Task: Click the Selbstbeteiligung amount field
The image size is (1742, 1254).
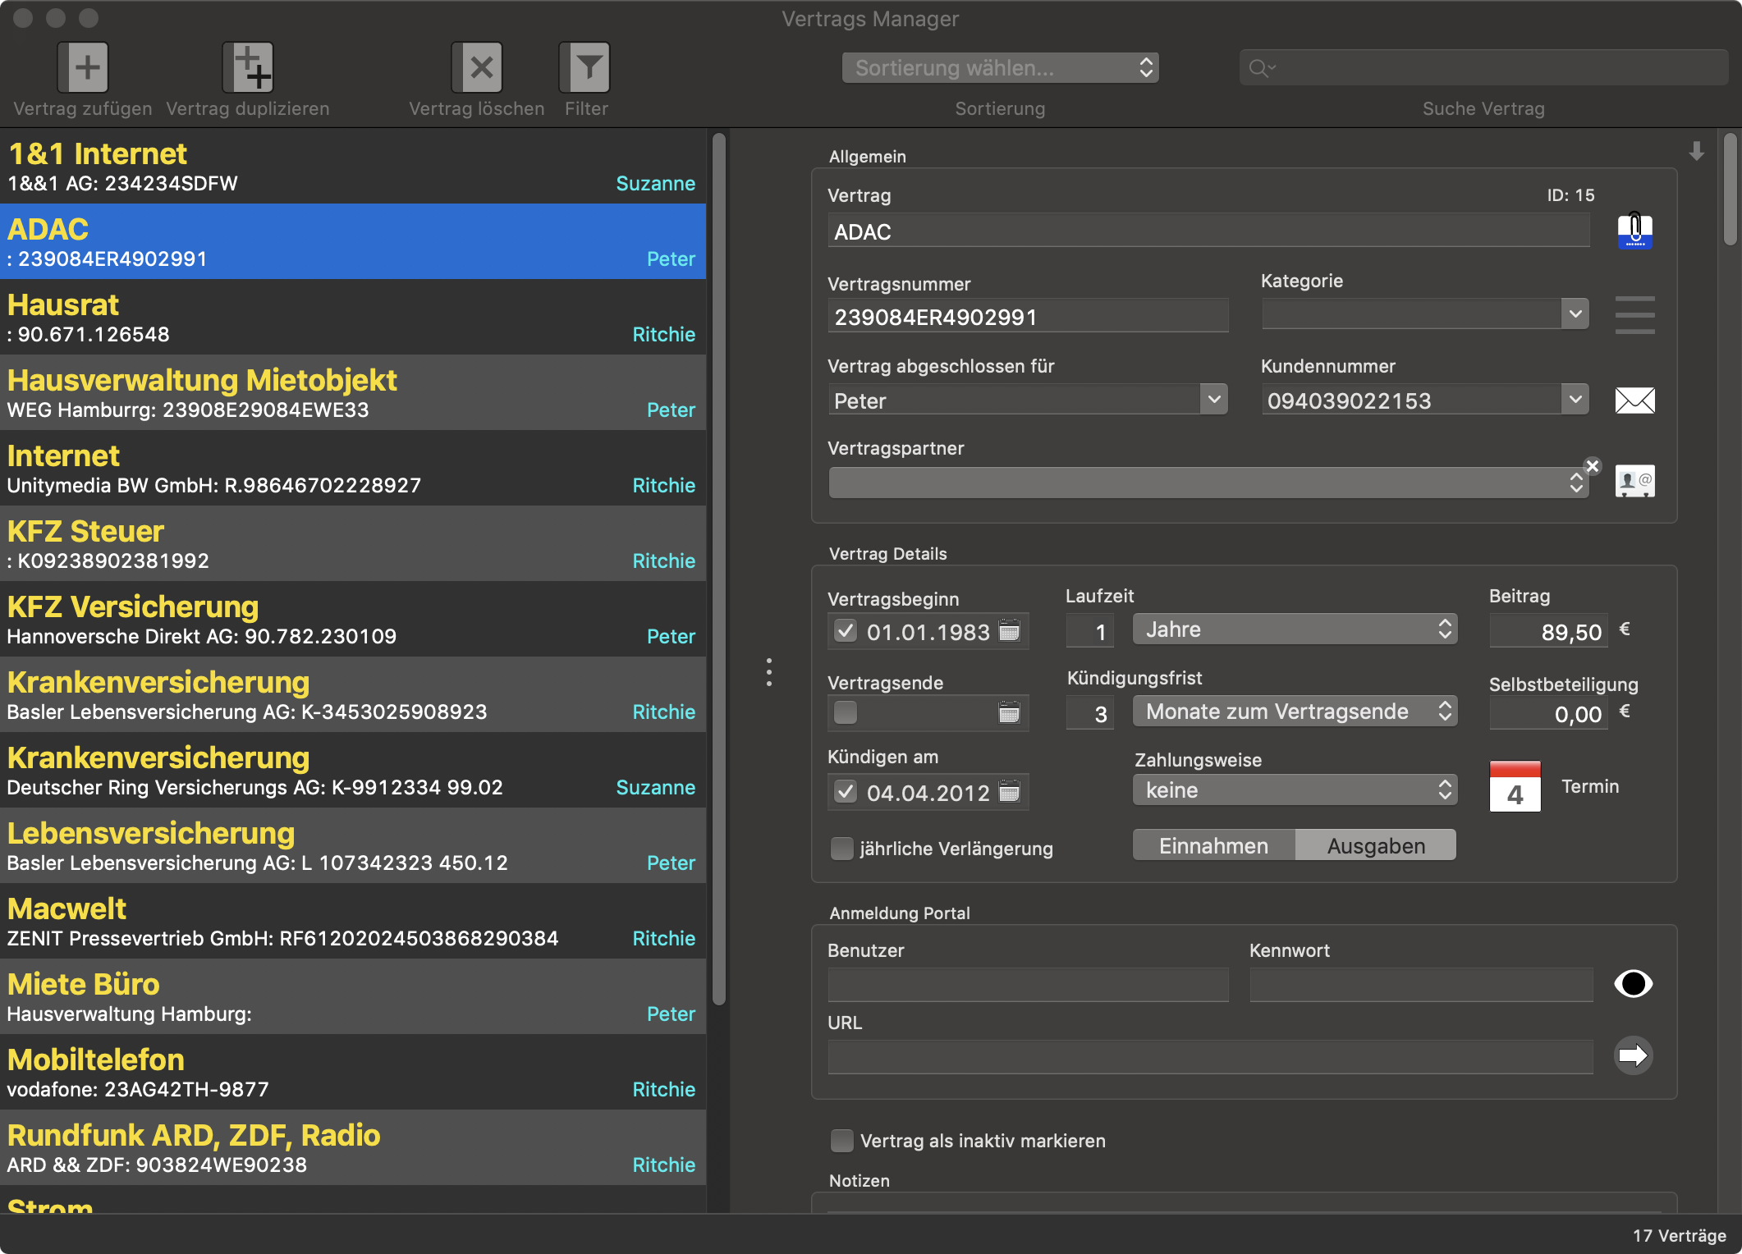Action: tap(1548, 713)
